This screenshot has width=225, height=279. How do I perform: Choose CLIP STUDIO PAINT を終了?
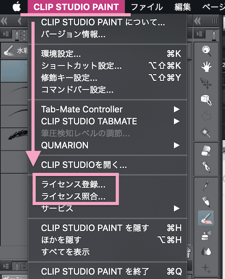(x=107, y=271)
